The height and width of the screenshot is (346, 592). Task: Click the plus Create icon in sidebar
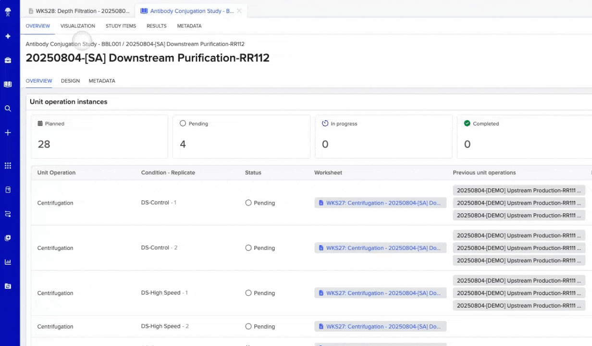click(x=8, y=133)
